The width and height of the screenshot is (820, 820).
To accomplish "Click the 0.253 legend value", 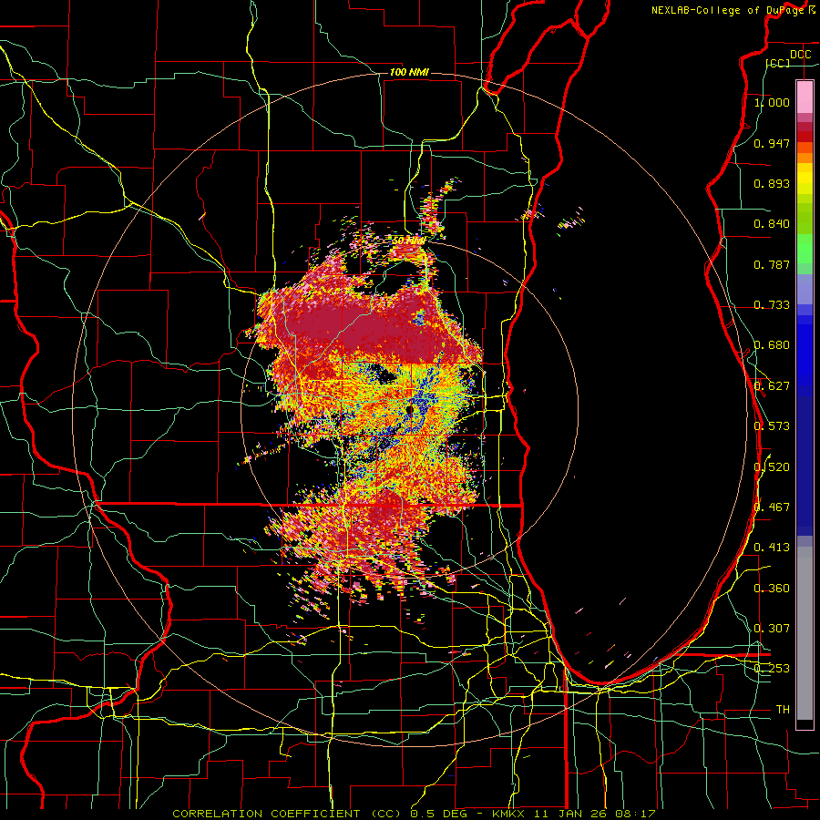I will click(772, 669).
